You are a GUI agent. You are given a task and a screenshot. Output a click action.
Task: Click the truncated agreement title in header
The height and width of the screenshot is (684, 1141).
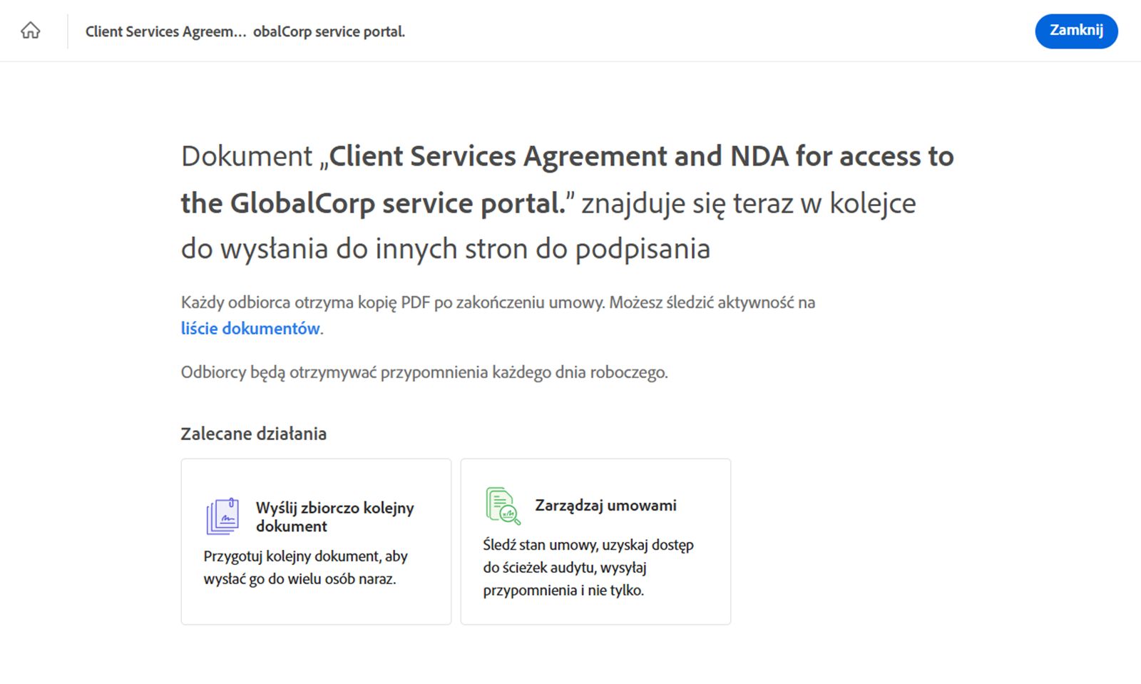[245, 31]
